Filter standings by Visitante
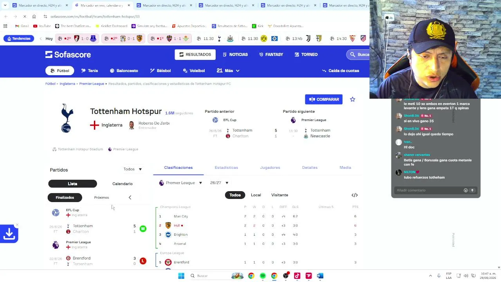 pyautogui.click(x=279, y=195)
